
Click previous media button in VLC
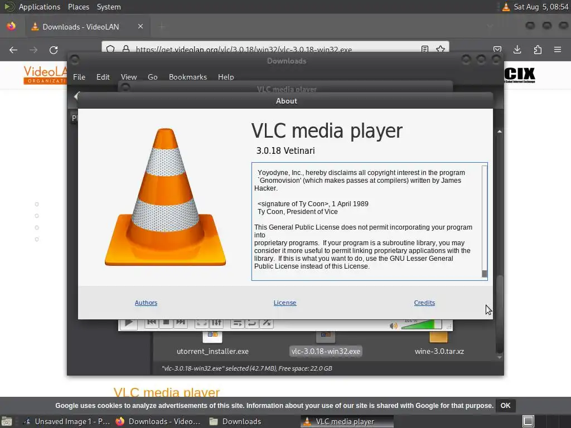(152, 323)
